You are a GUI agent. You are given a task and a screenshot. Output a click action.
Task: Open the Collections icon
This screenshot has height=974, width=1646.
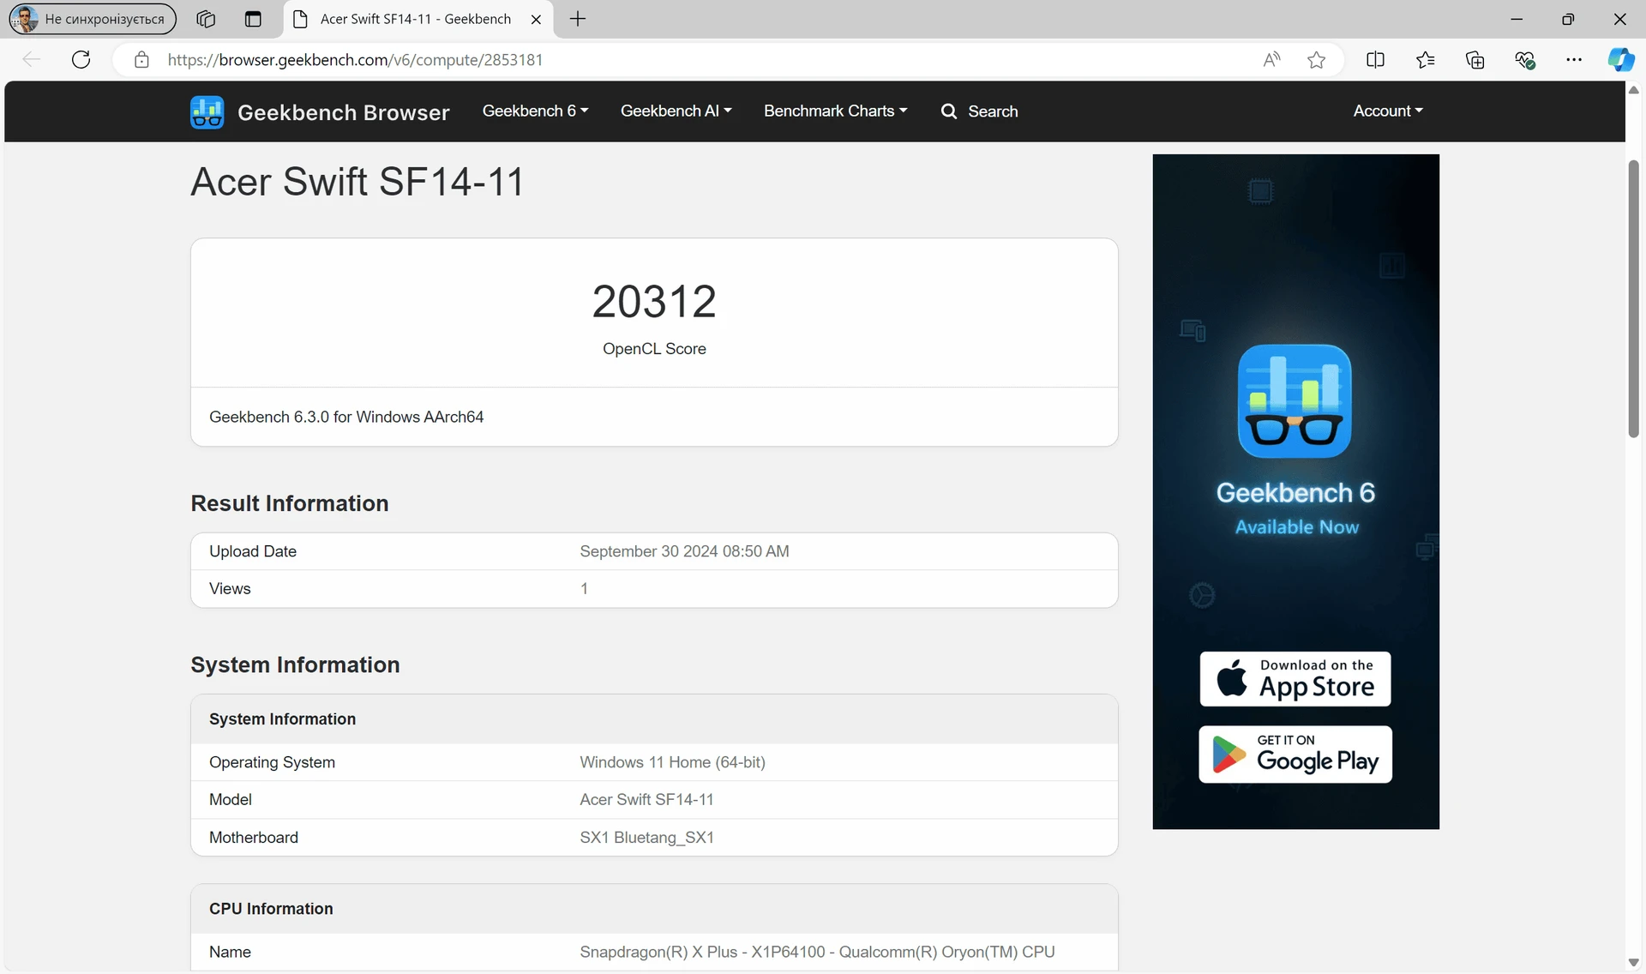click(x=1475, y=59)
